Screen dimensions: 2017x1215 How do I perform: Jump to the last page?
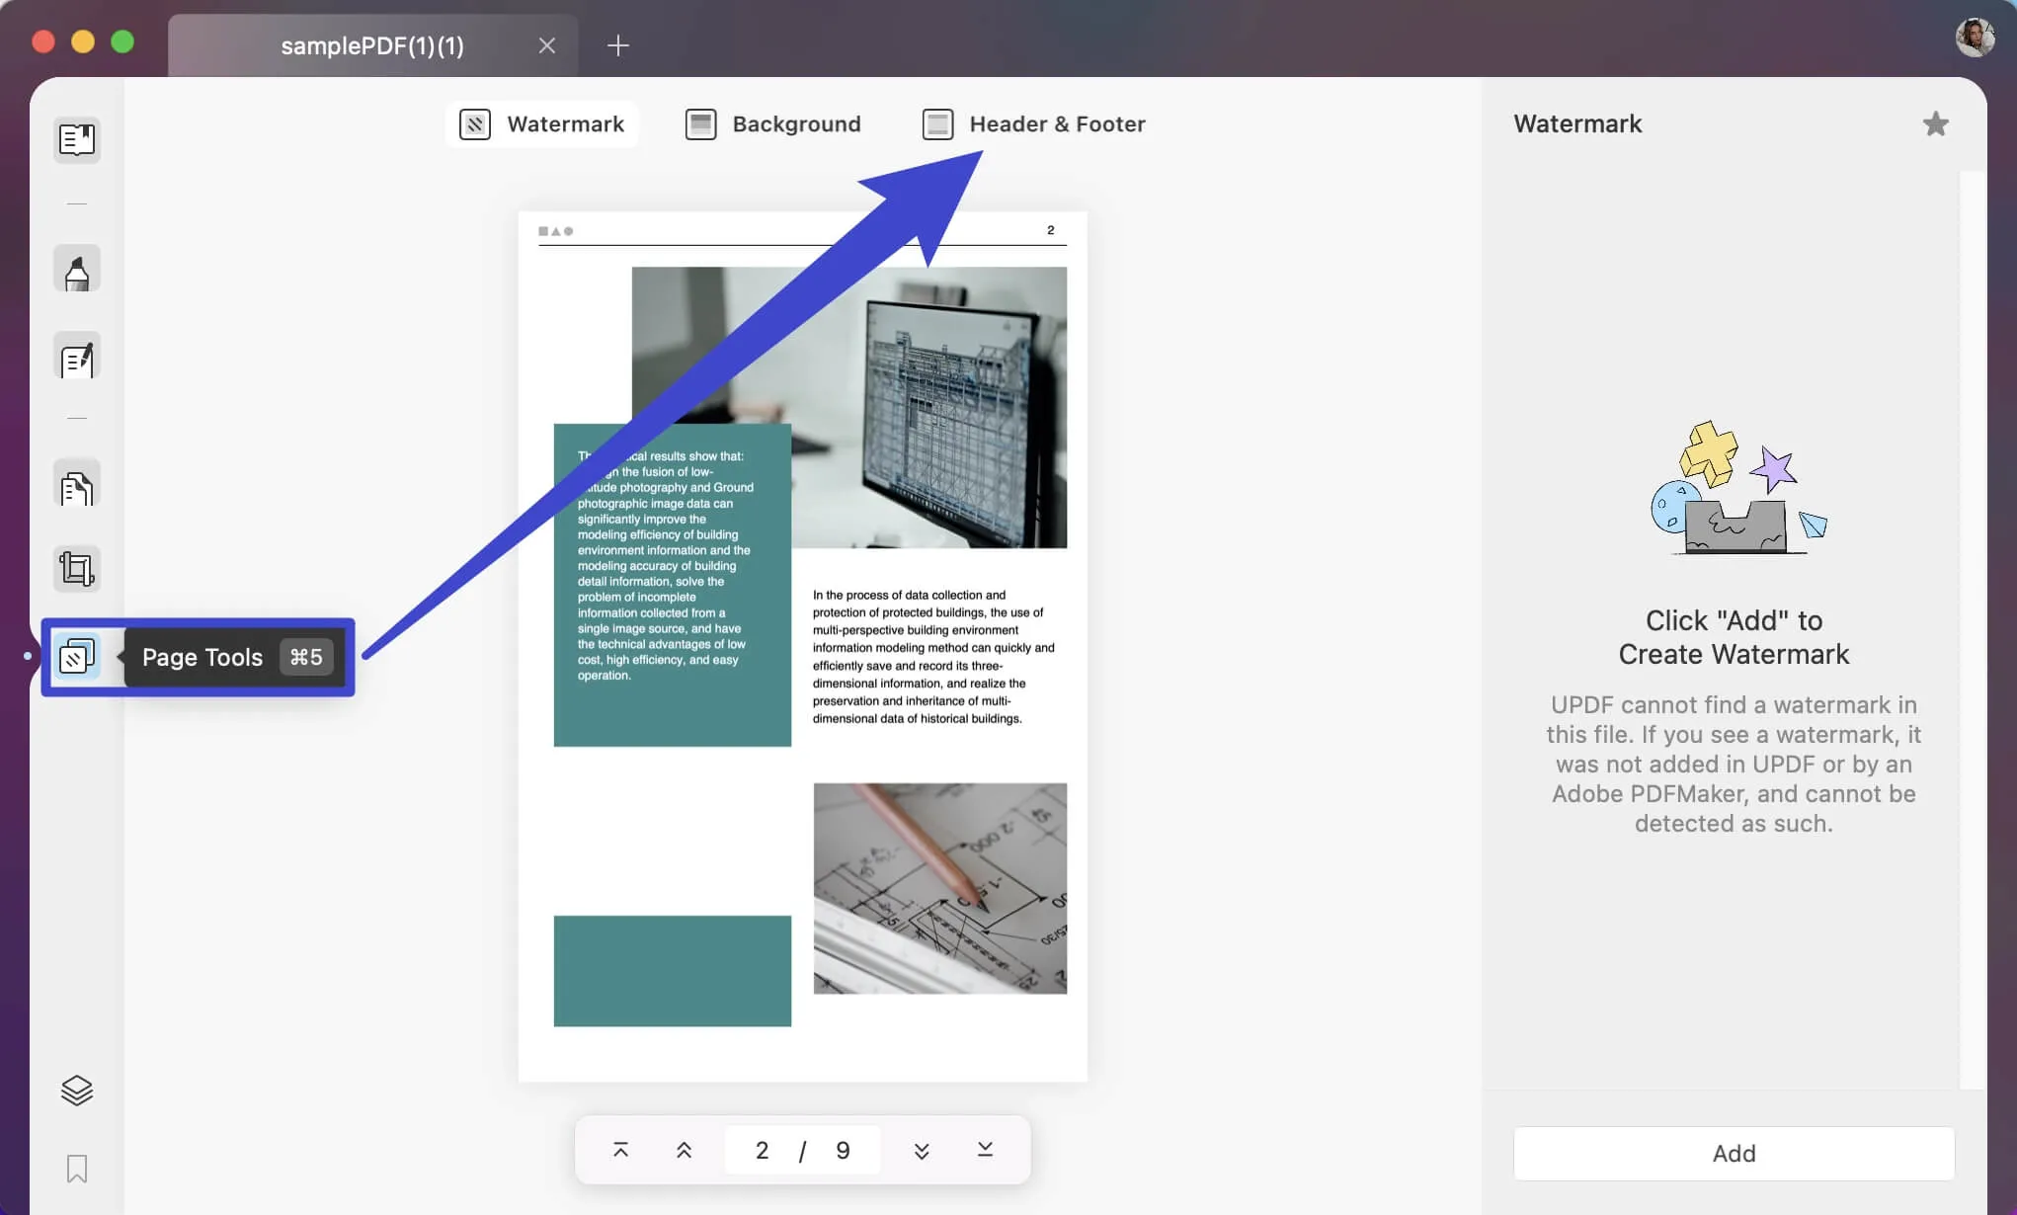(x=984, y=1149)
